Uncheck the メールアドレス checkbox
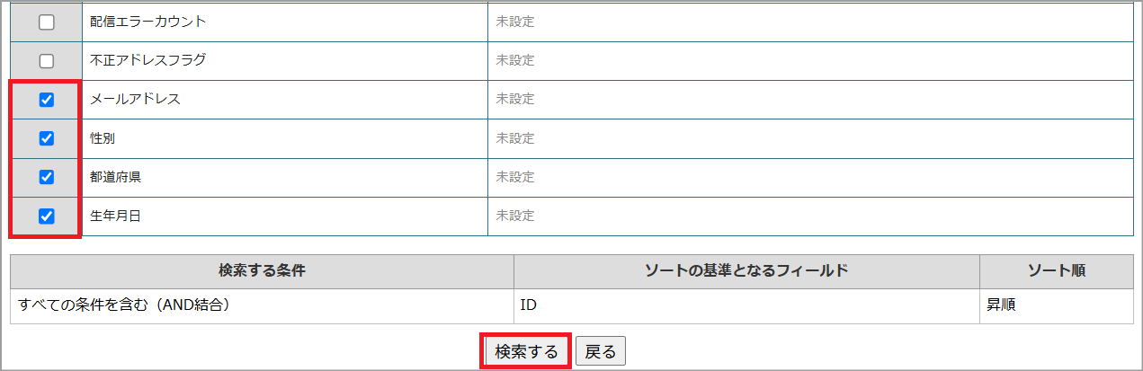 pos(47,100)
